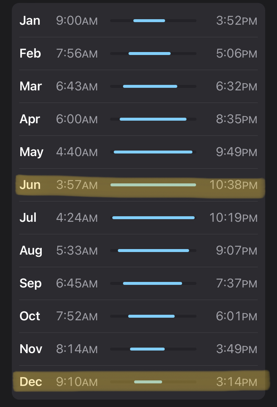
Task: Select the Jul daylight duration bar
Action: coord(153,218)
